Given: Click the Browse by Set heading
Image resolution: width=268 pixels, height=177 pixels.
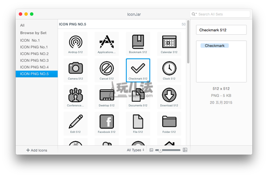Looking at the screenshot, I should click(33, 33).
